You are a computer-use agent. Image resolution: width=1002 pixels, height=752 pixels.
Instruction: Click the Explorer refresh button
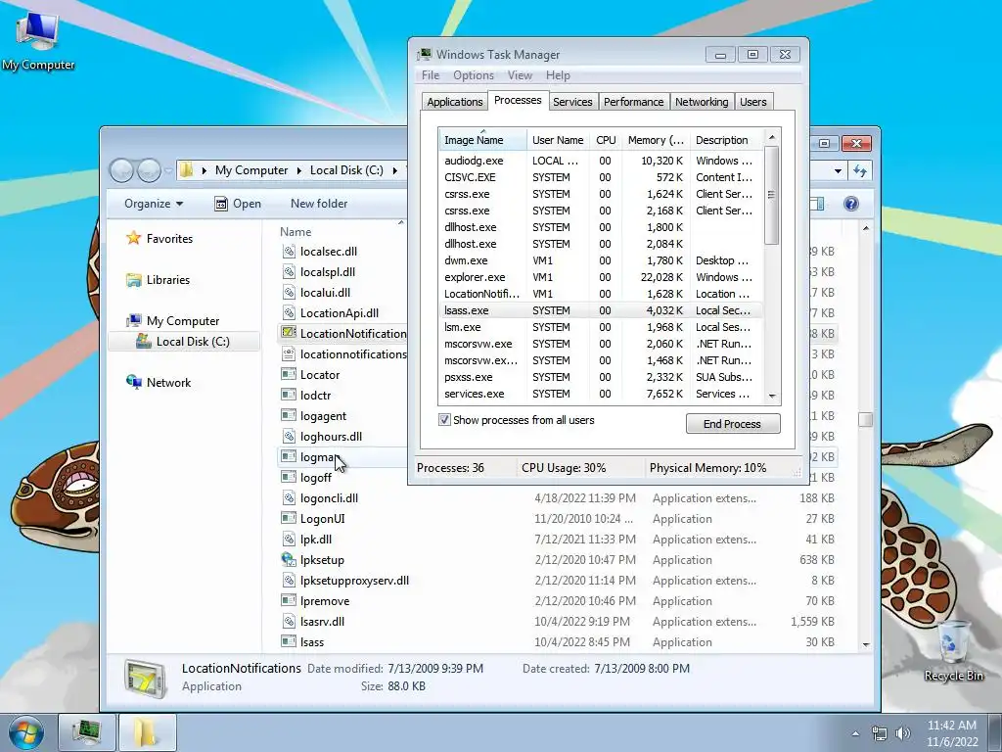(x=860, y=170)
